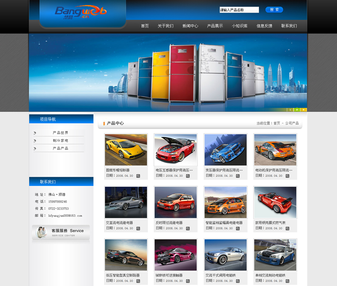Click the 首页 breadcrumb link
The width and height of the screenshot is (337, 286).
(276, 123)
